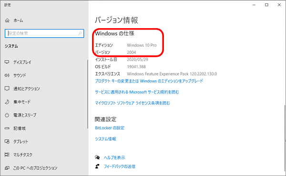Maximize the settings window

(266, 5)
